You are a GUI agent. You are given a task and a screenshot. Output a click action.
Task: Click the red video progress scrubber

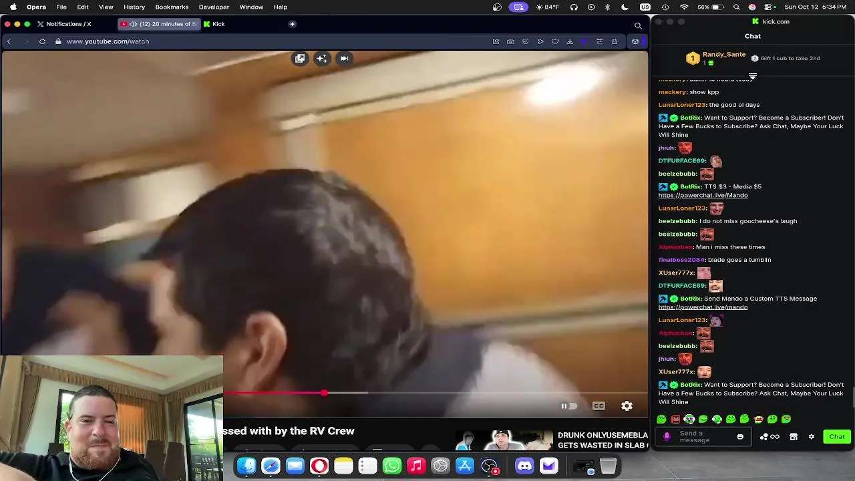pos(324,393)
